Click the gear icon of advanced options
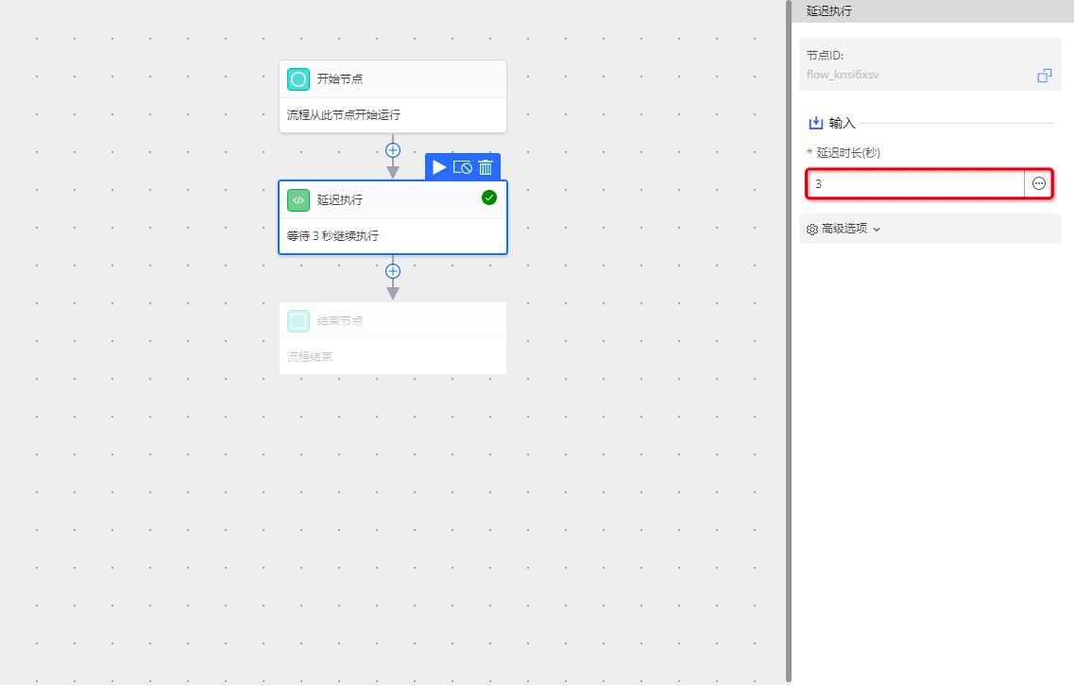 click(812, 230)
